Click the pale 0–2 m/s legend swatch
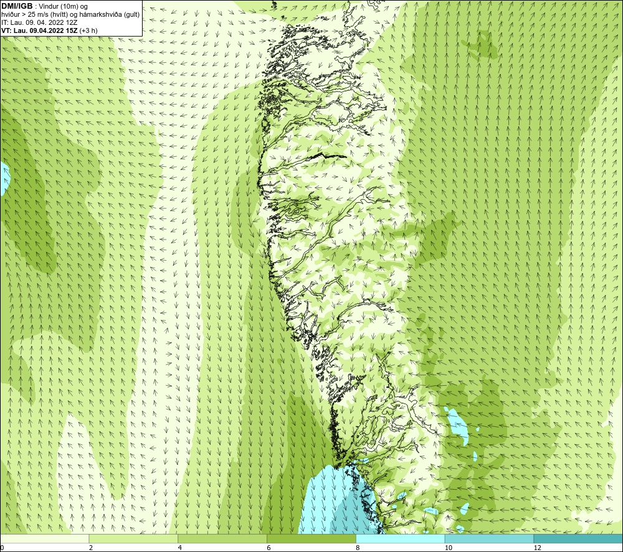Viewport: 623px width, 552px height. (x=44, y=538)
